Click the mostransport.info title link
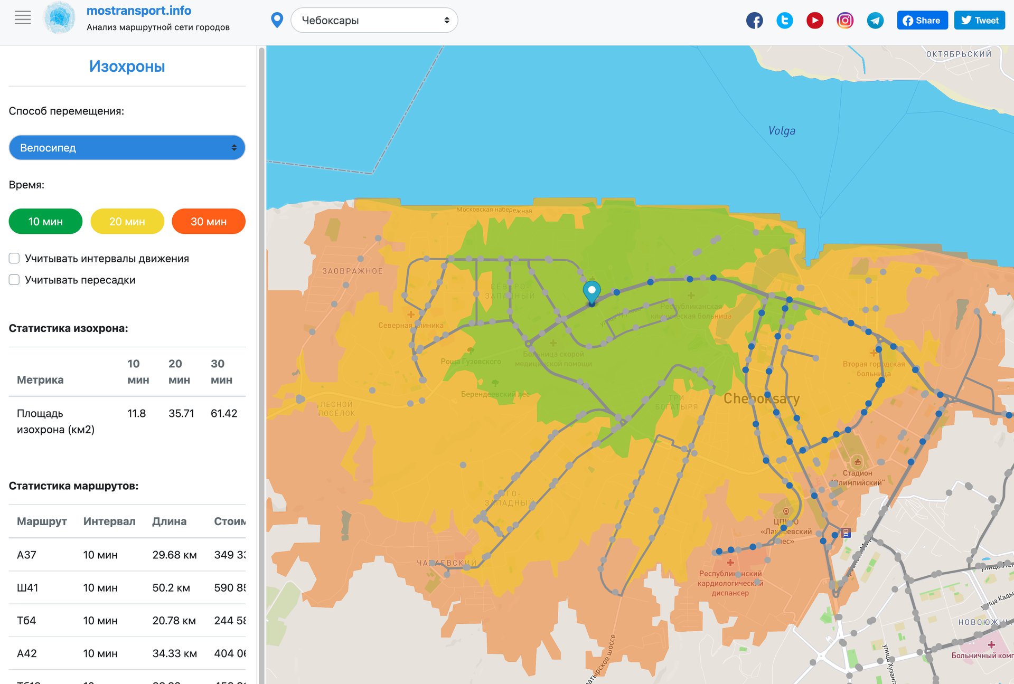The height and width of the screenshot is (684, 1014). tap(139, 11)
